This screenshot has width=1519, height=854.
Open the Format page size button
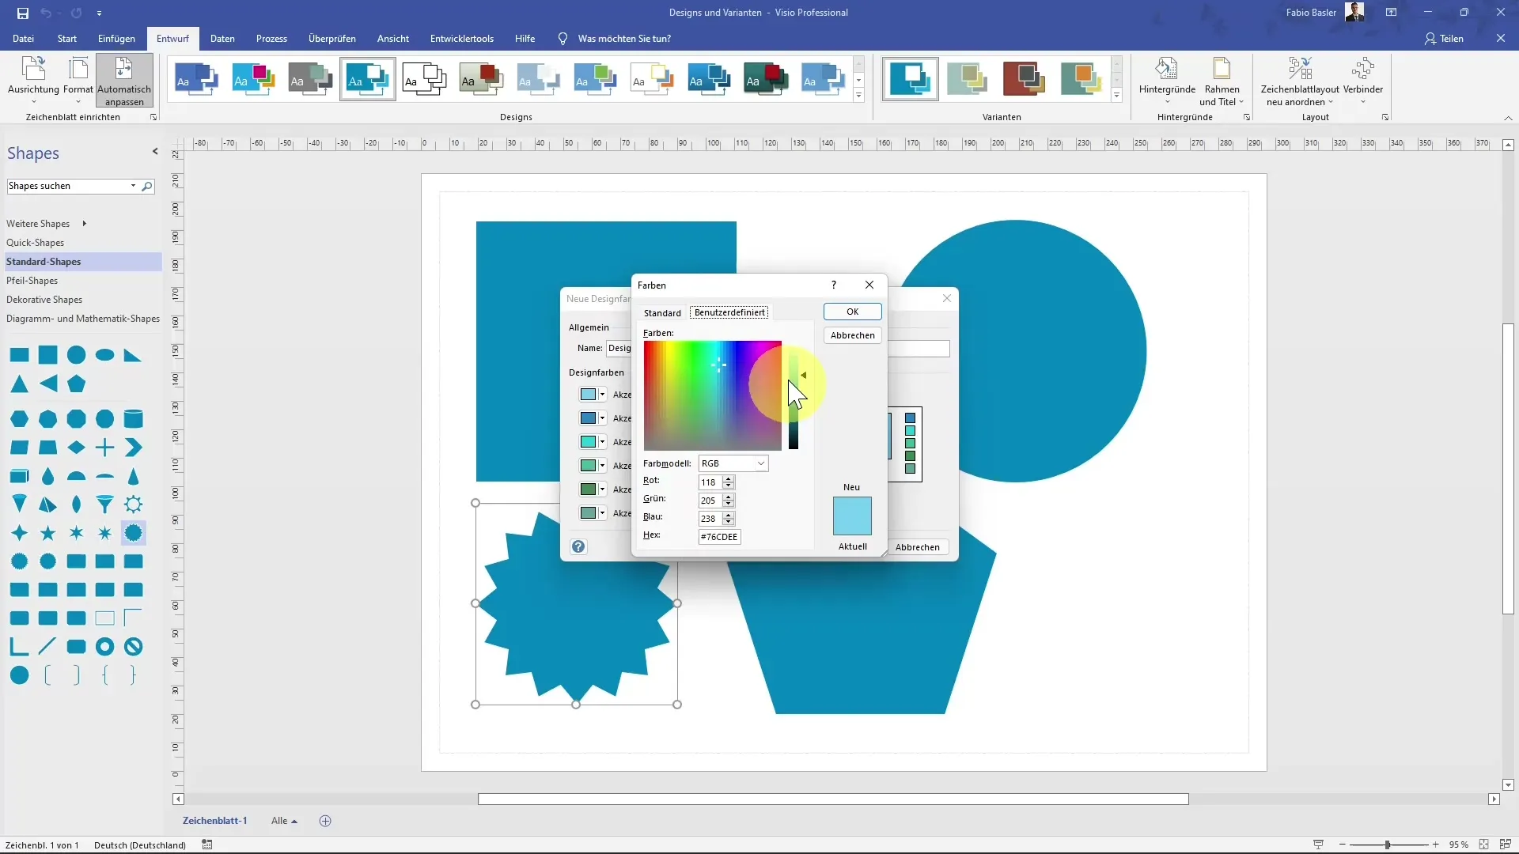[78, 81]
